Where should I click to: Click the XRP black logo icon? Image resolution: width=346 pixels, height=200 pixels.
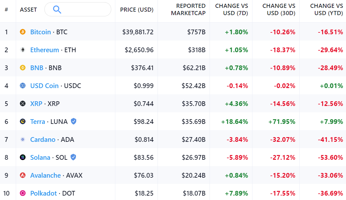point(23,103)
